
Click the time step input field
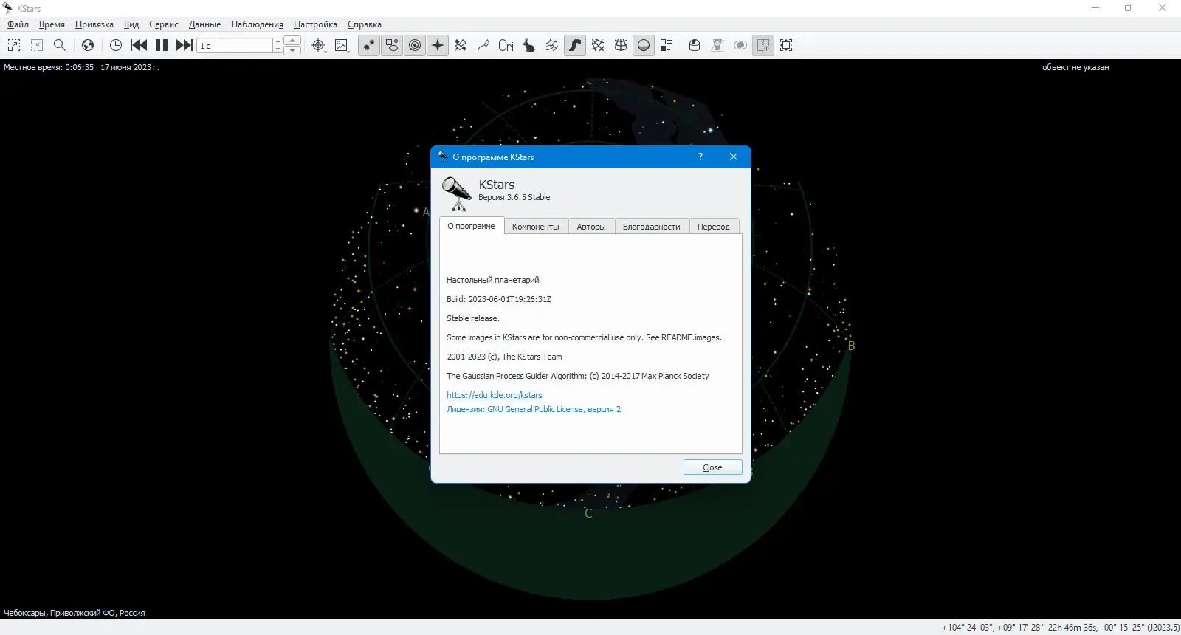[235, 46]
